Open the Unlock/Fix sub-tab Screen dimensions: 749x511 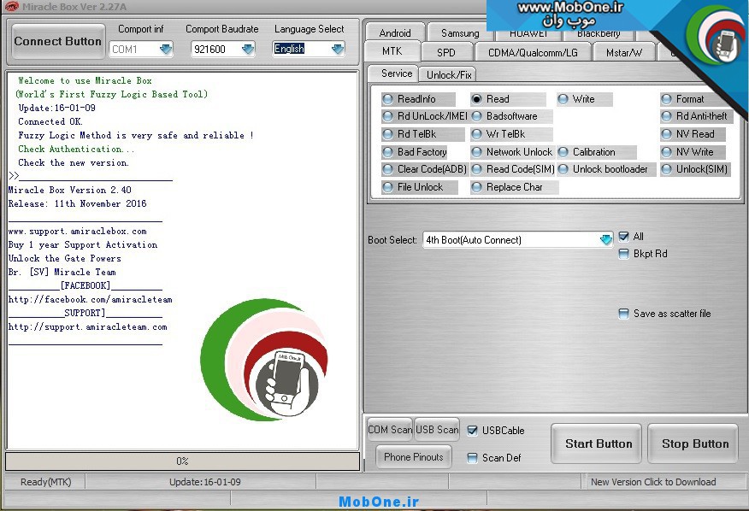(x=449, y=74)
